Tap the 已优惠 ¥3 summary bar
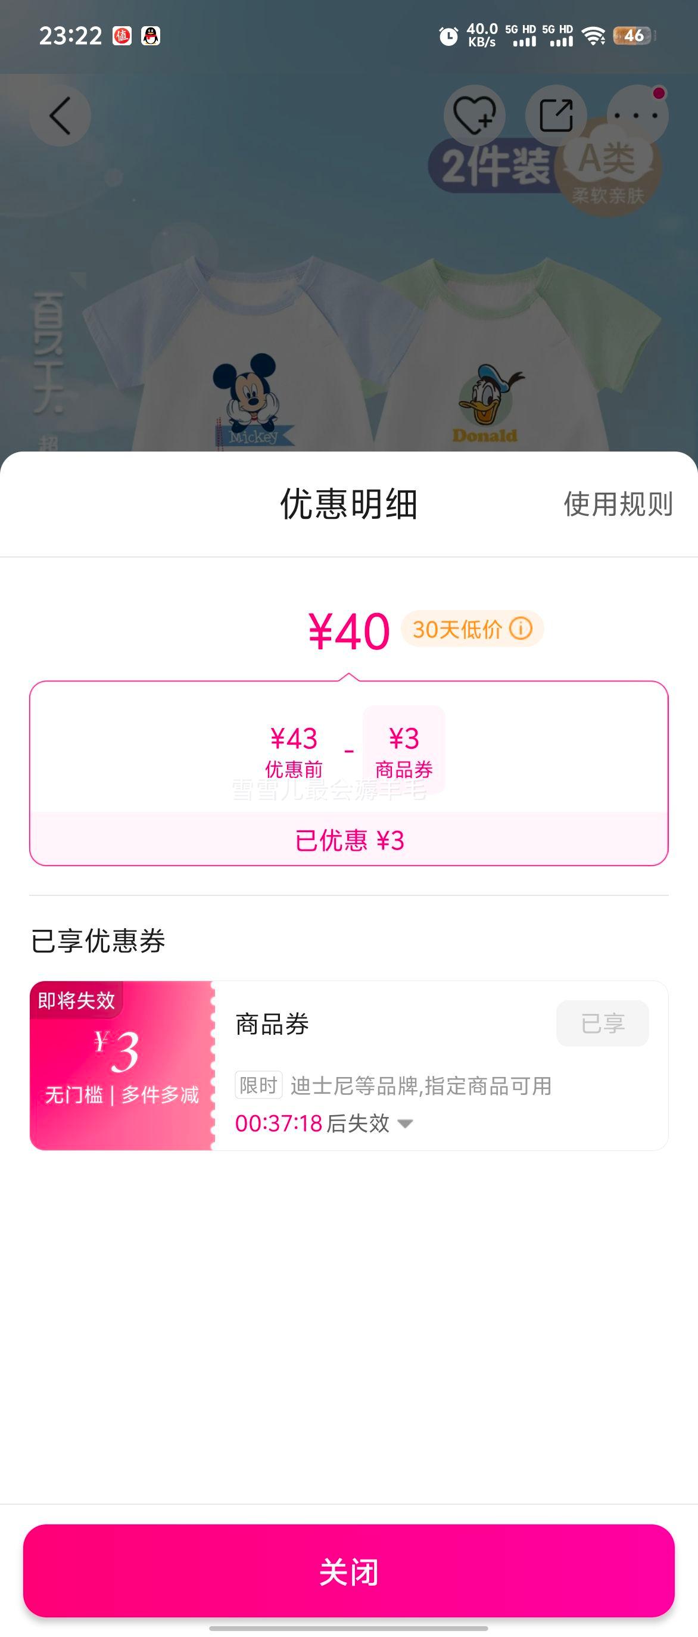This screenshot has height=1637, width=698. [x=348, y=840]
